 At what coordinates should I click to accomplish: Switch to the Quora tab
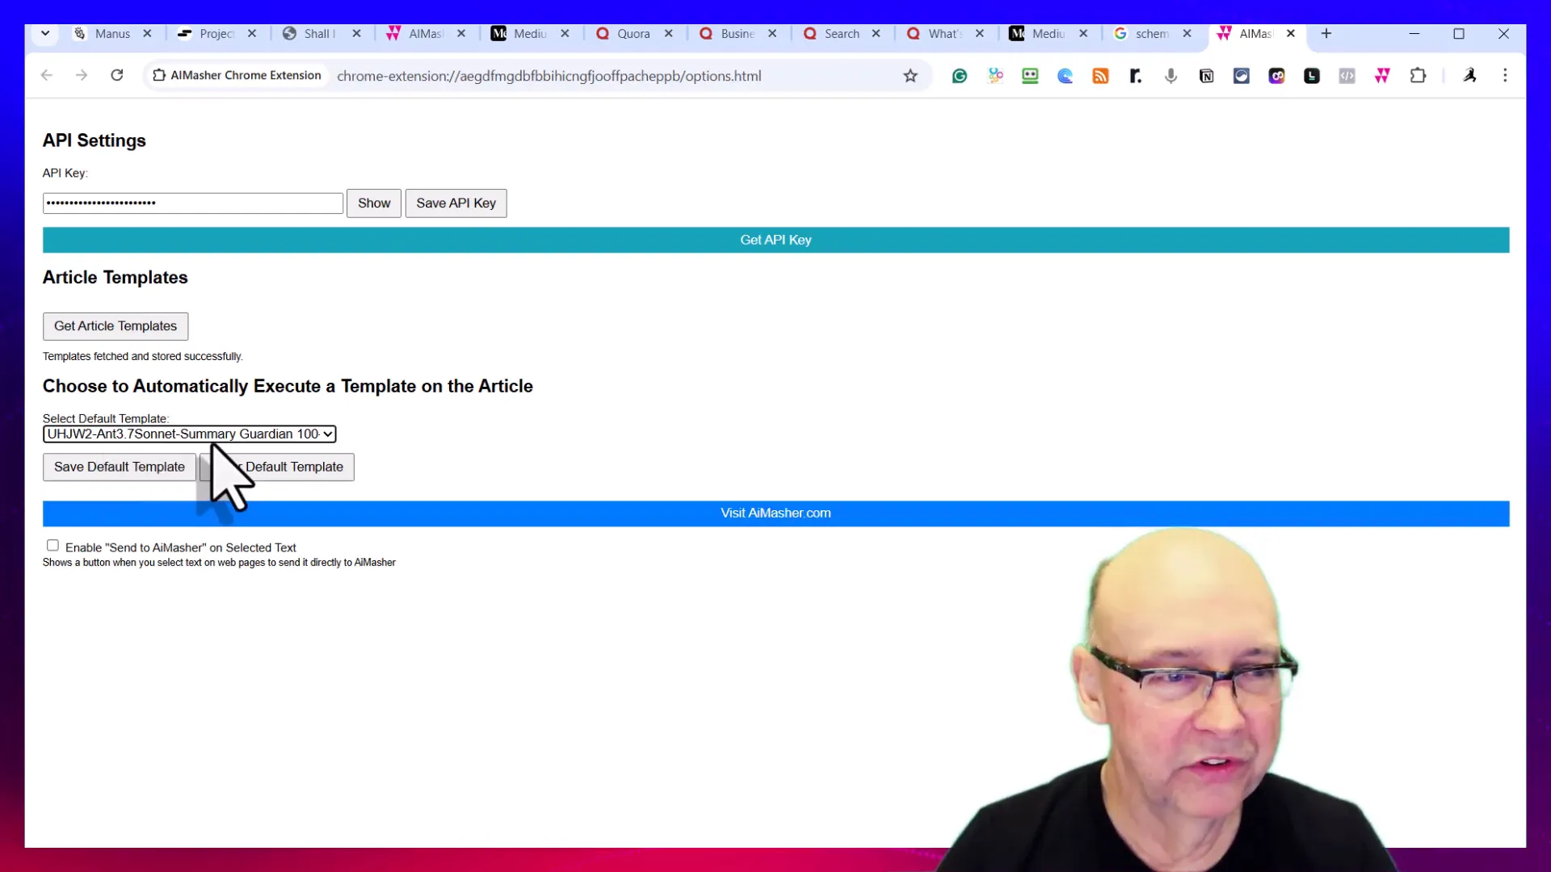633,33
